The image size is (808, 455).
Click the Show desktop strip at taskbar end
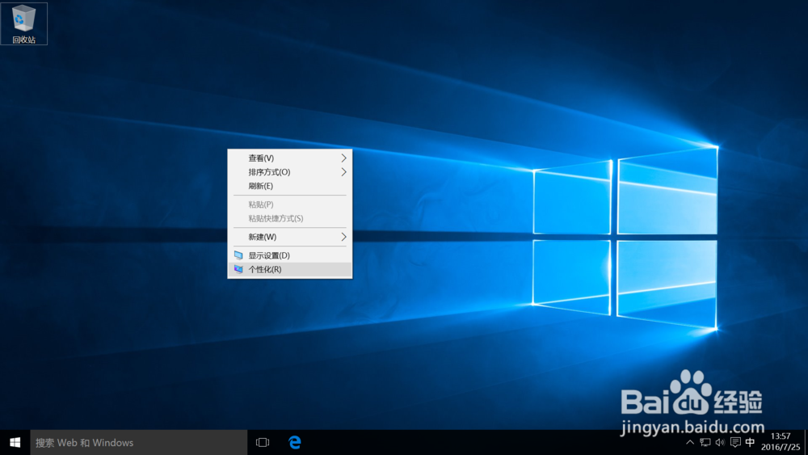806,443
